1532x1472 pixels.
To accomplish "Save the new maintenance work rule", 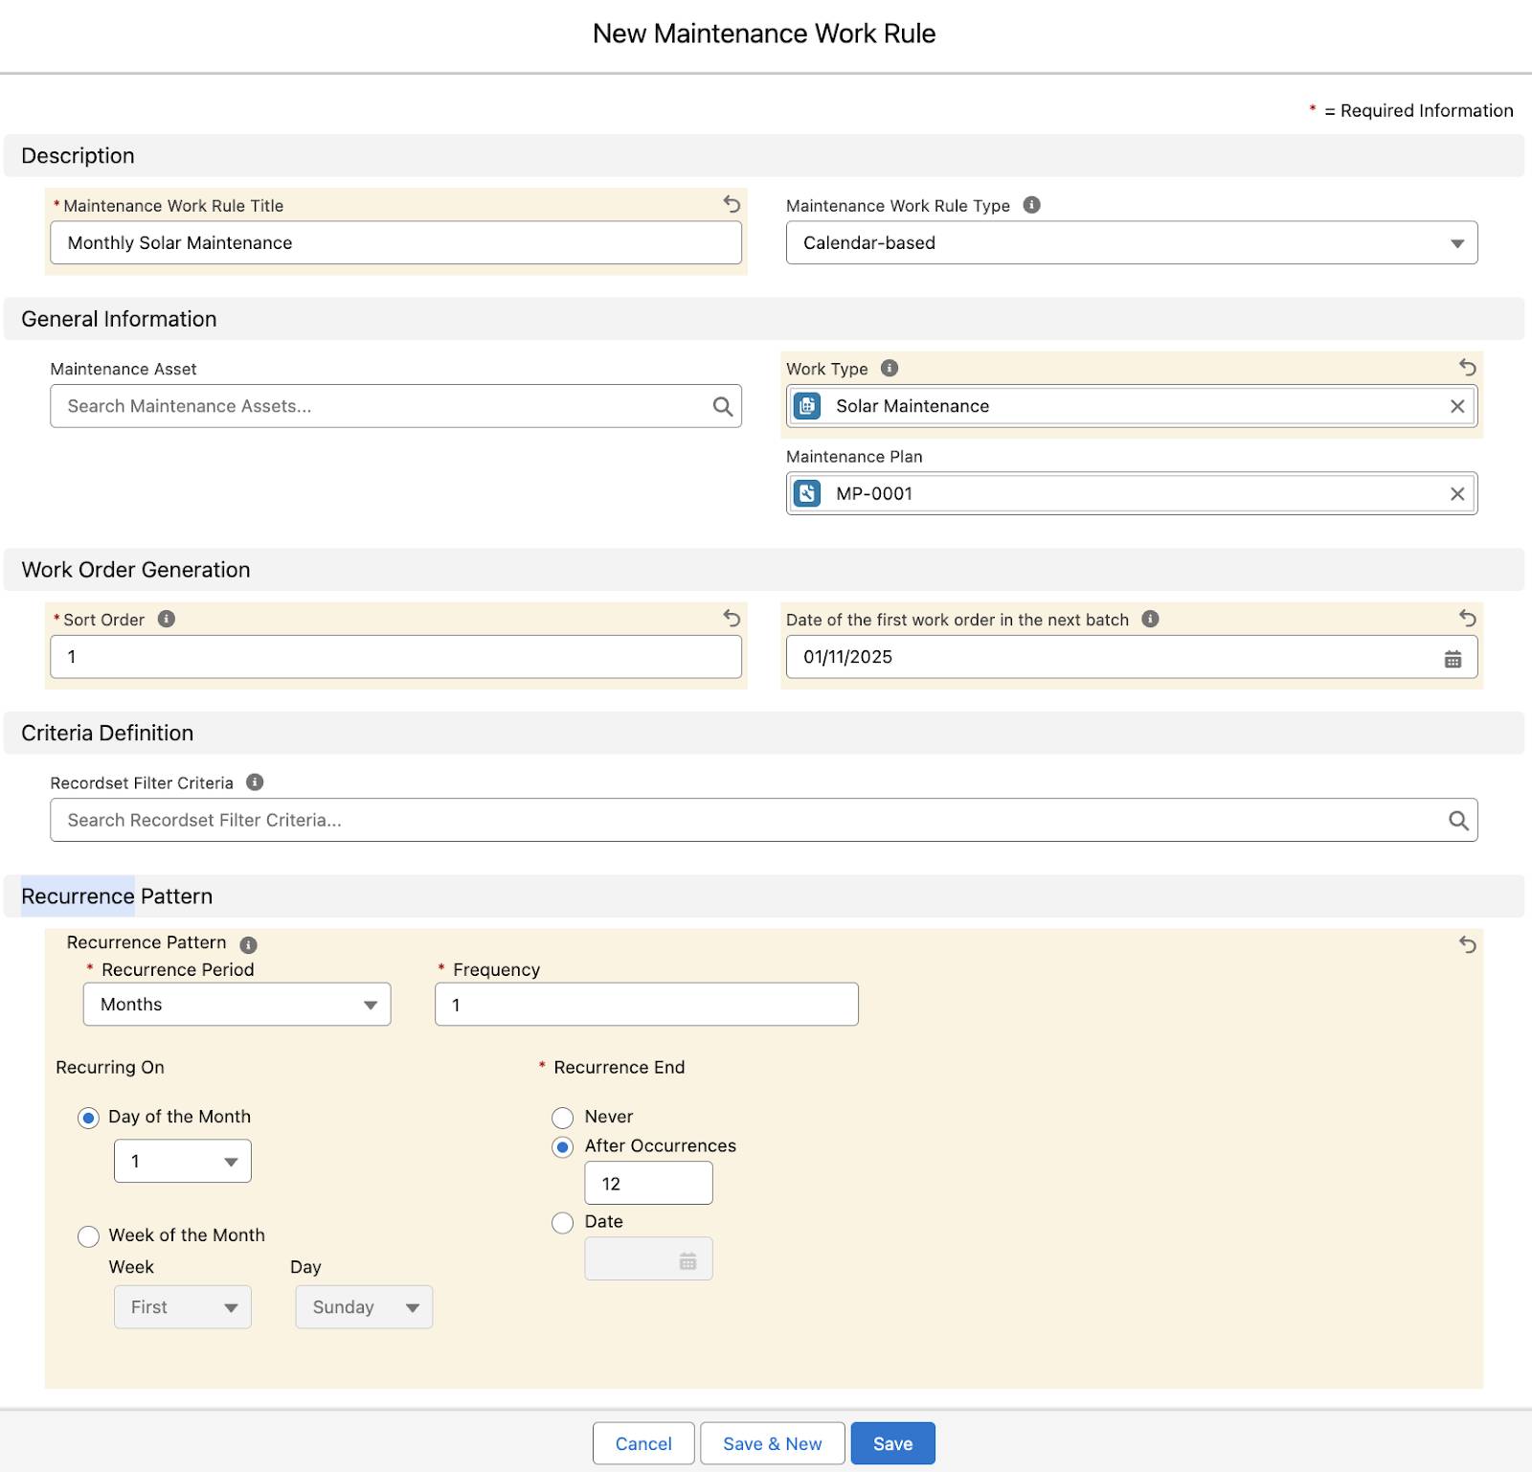I will point(891,1443).
